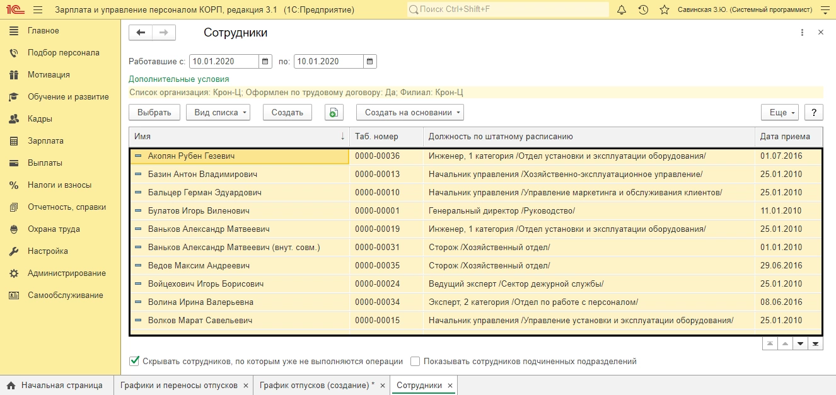Open the Зарплата section in sidebar

pyautogui.click(x=45, y=141)
